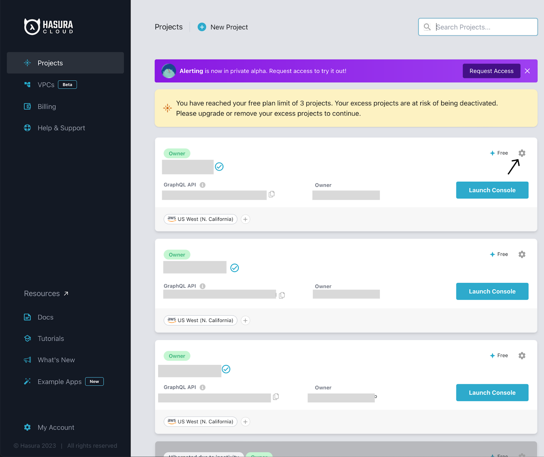This screenshot has width=544, height=457.
Task: Add a region to the third project
Action: pyautogui.click(x=245, y=422)
